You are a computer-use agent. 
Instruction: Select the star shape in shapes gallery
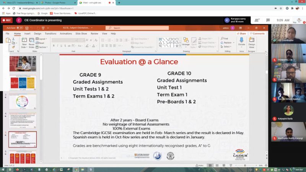(x=177, y=46)
